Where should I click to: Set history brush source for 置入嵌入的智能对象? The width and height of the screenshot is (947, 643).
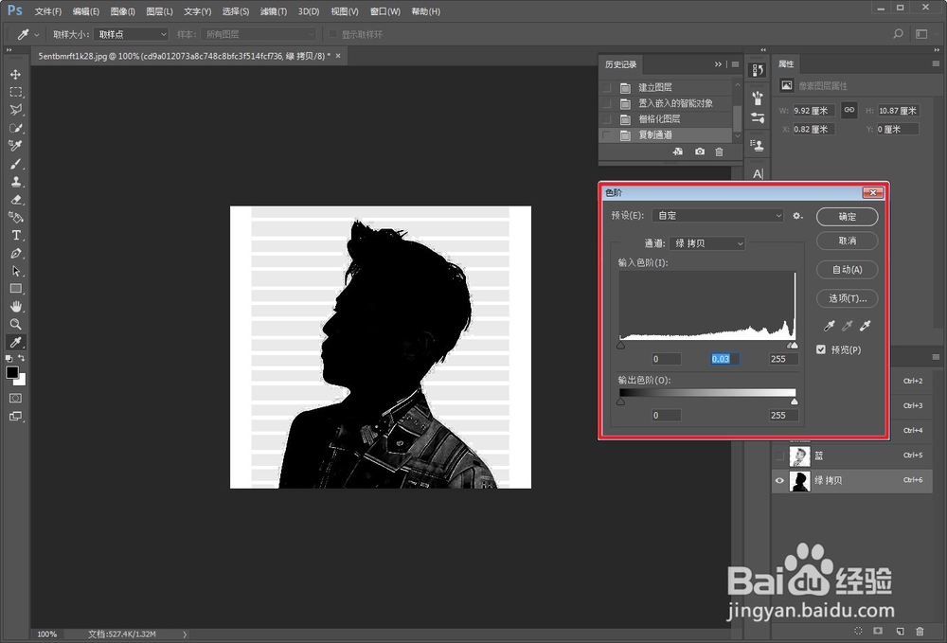(607, 103)
